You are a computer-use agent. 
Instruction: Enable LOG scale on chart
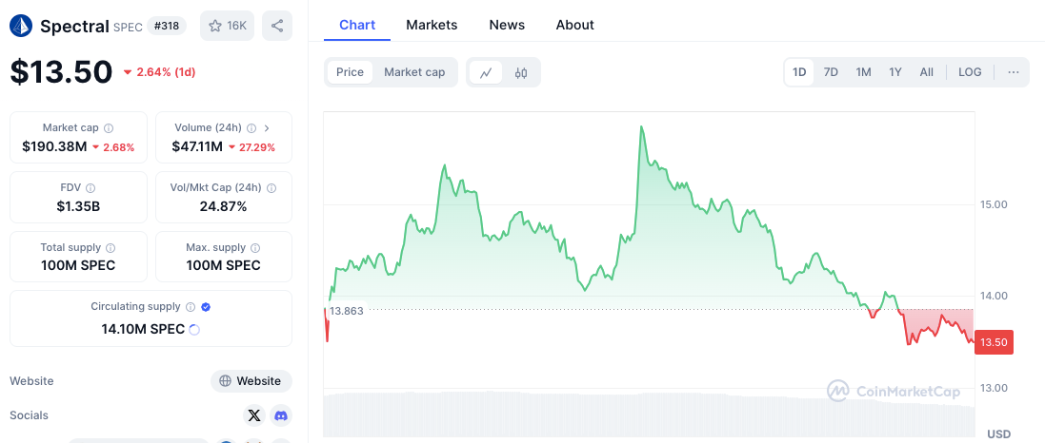pyautogui.click(x=970, y=72)
